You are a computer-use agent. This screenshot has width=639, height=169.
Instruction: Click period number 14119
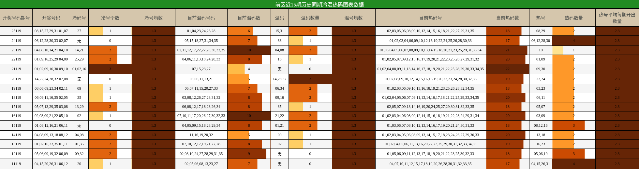pos(16,135)
